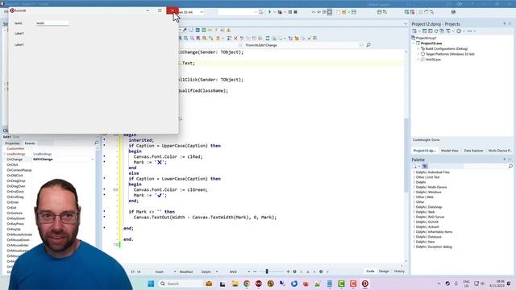Click the orange C app icon in the taskbar

353,284
